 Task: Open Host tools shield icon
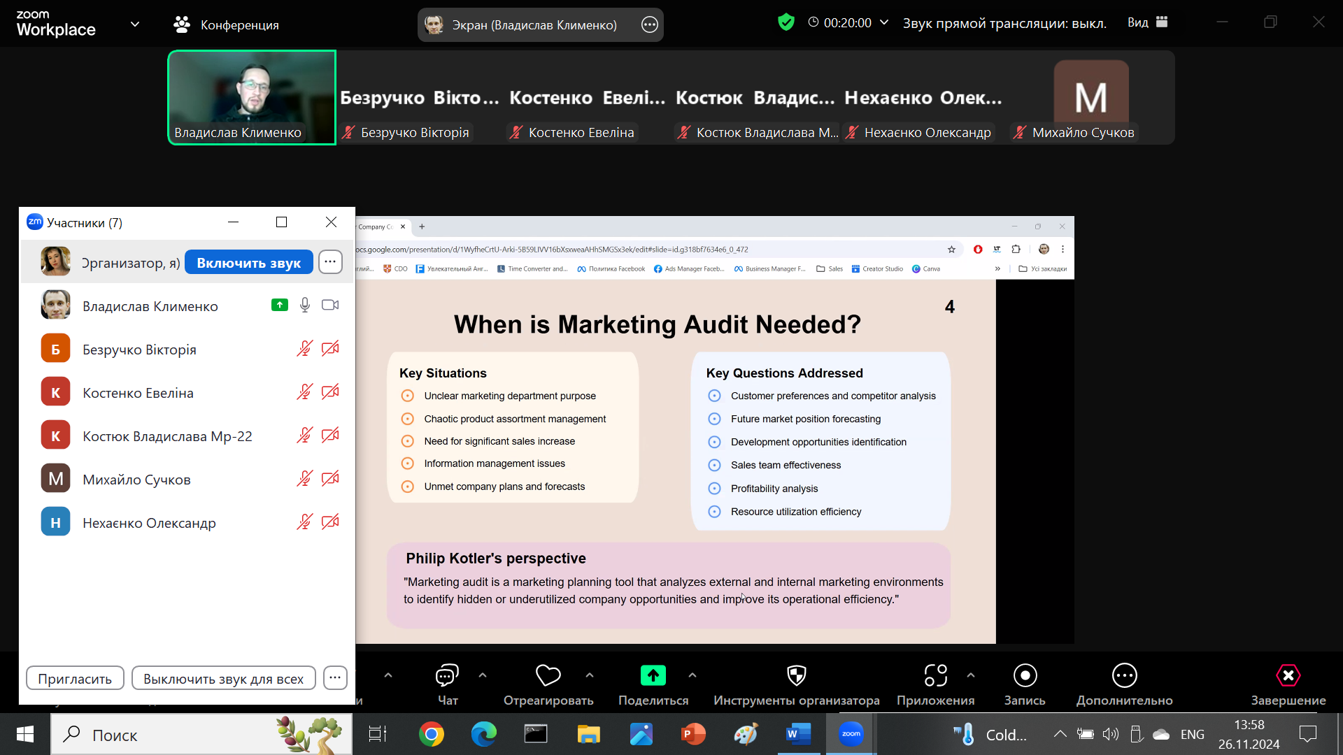tap(796, 676)
